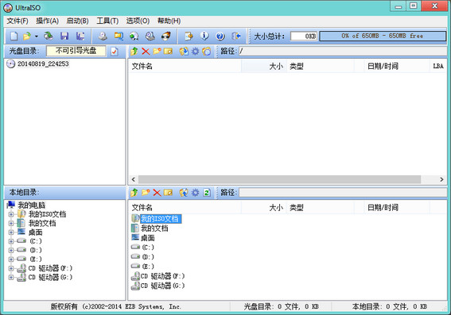Viewport: 451px width, 315px height.
Task: Click the red X delete icon in the disc pane
Action: 146,52
